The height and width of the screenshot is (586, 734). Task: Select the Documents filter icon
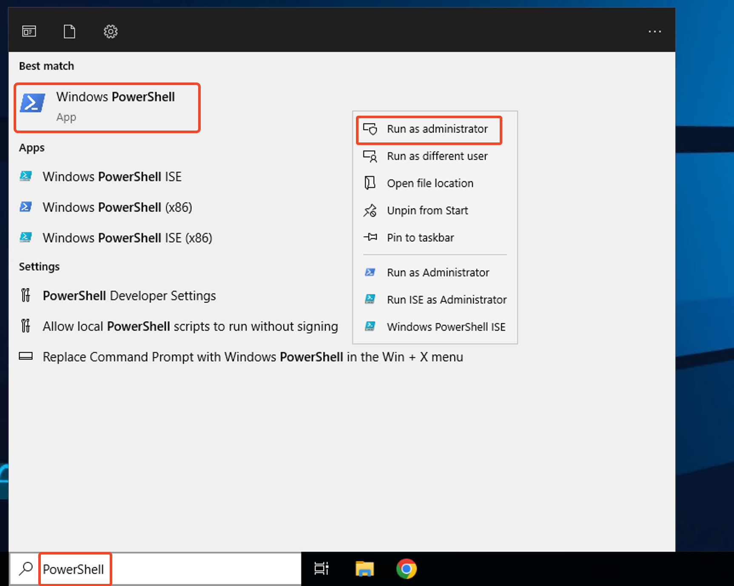pyautogui.click(x=69, y=31)
